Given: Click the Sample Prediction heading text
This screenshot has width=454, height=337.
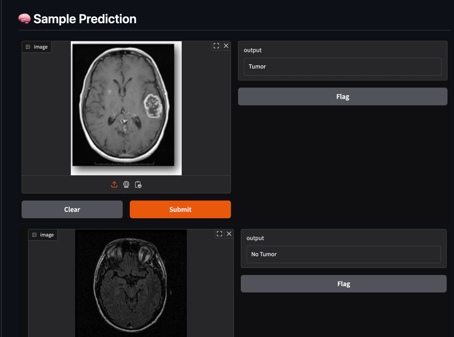Looking at the screenshot, I should 85,19.
